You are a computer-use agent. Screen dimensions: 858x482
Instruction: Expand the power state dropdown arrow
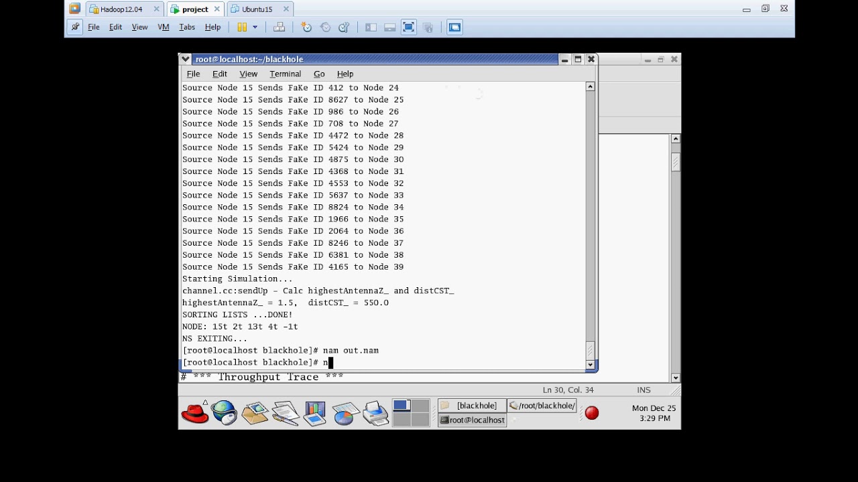pos(255,27)
